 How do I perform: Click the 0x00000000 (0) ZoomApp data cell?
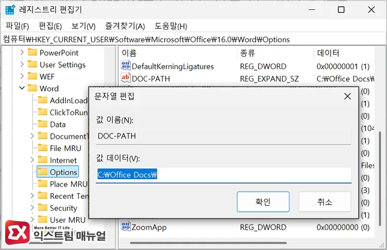point(343,227)
